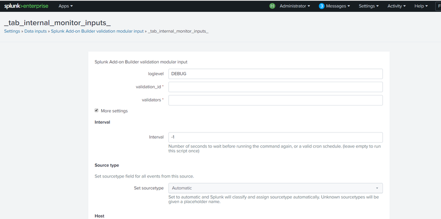Viewport: 441px width, 219px height.
Task: Click the loglevel input field
Action: coord(275,74)
